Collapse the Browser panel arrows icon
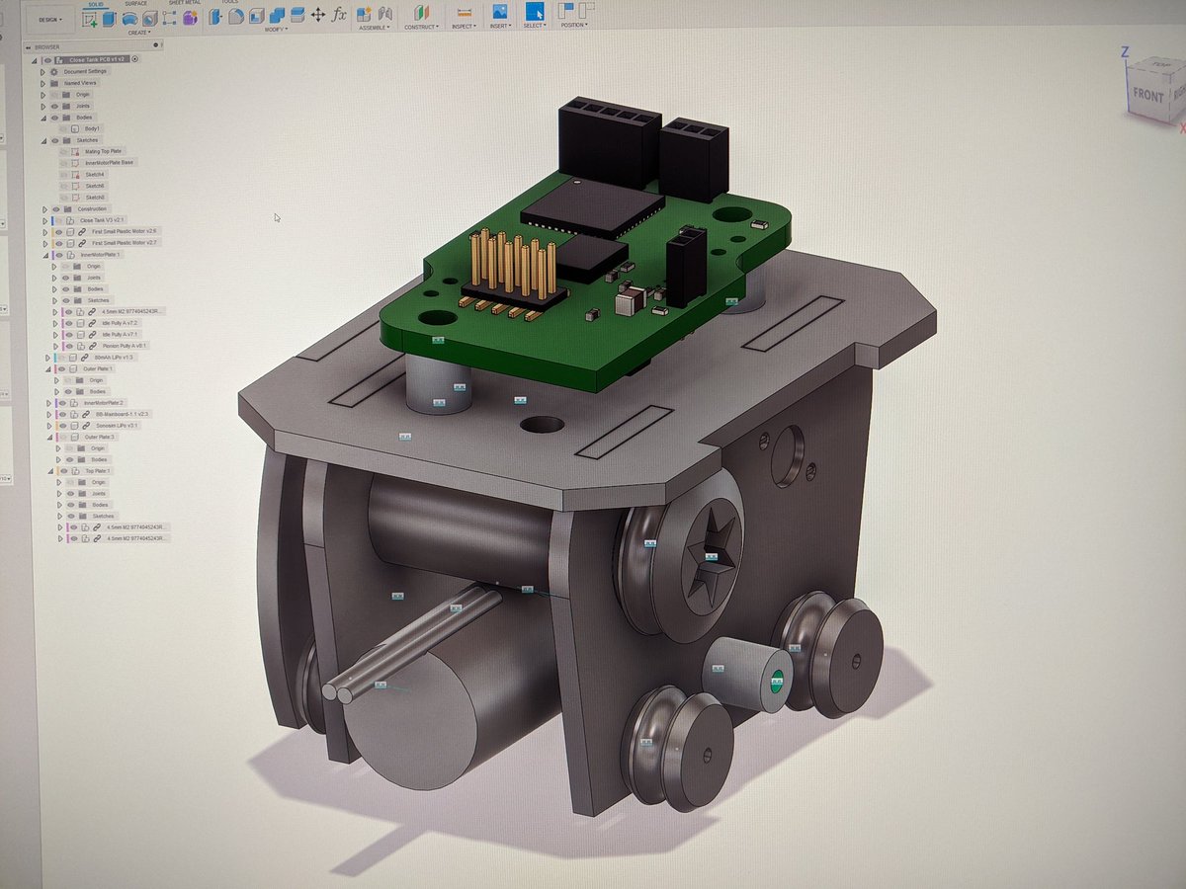Image resolution: width=1186 pixels, height=889 pixels. (x=28, y=46)
